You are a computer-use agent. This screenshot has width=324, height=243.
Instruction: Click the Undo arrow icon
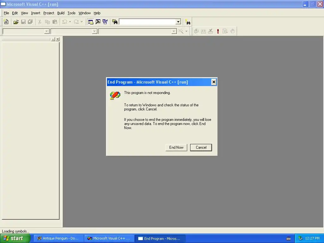[65, 22]
